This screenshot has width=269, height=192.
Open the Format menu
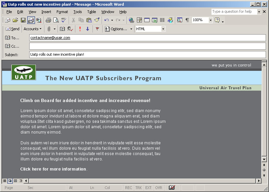coord(62,12)
